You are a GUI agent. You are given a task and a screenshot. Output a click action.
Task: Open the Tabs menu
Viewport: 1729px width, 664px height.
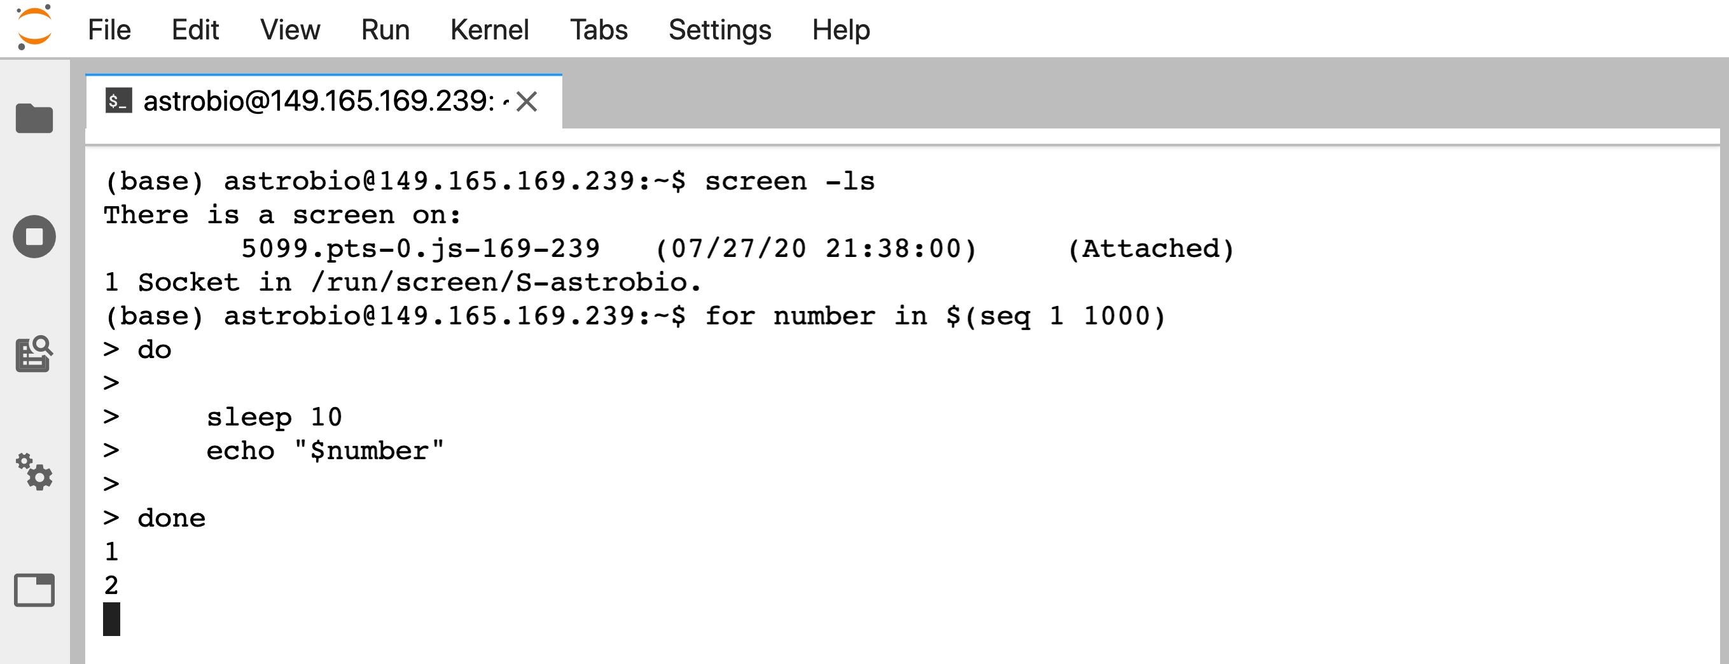pos(599,29)
